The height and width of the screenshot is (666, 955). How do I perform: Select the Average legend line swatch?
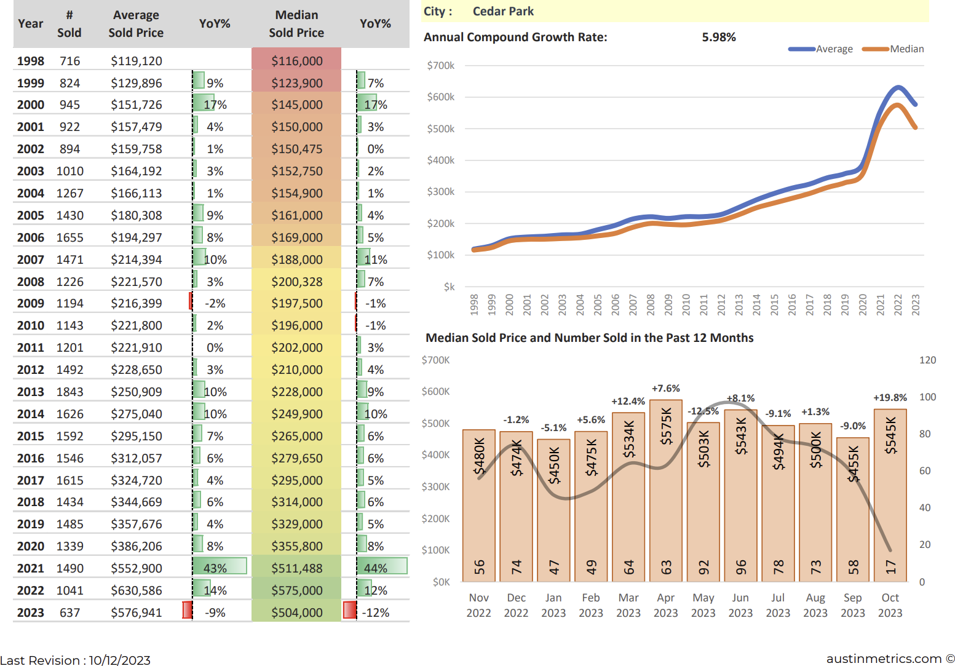(801, 49)
